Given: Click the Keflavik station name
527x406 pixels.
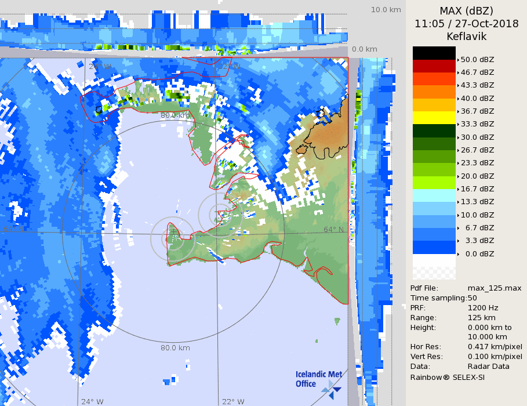Looking at the screenshot, I should pyautogui.click(x=466, y=37).
